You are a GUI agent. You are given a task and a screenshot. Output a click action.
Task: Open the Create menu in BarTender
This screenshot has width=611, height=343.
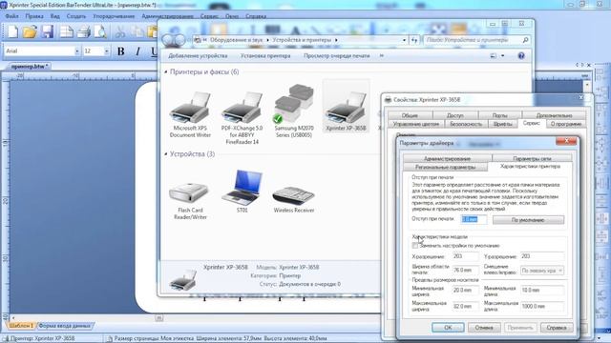pos(76,16)
